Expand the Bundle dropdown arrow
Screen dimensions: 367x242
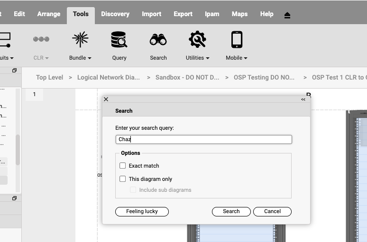coord(90,58)
